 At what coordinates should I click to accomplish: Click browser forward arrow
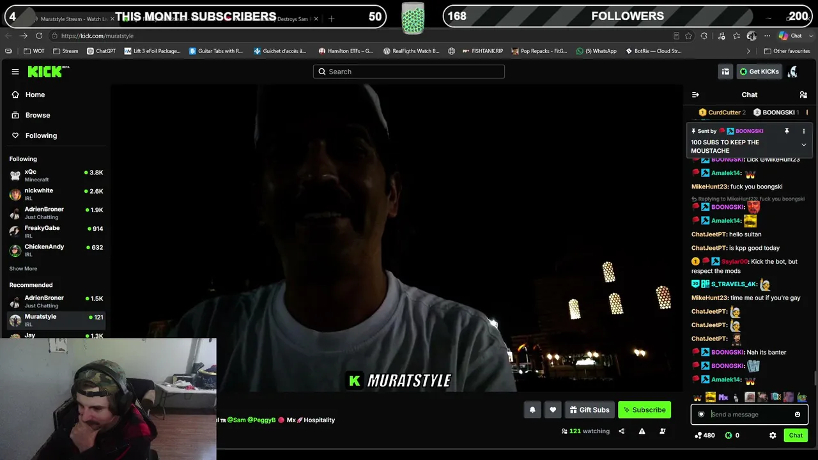pos(24,36)
